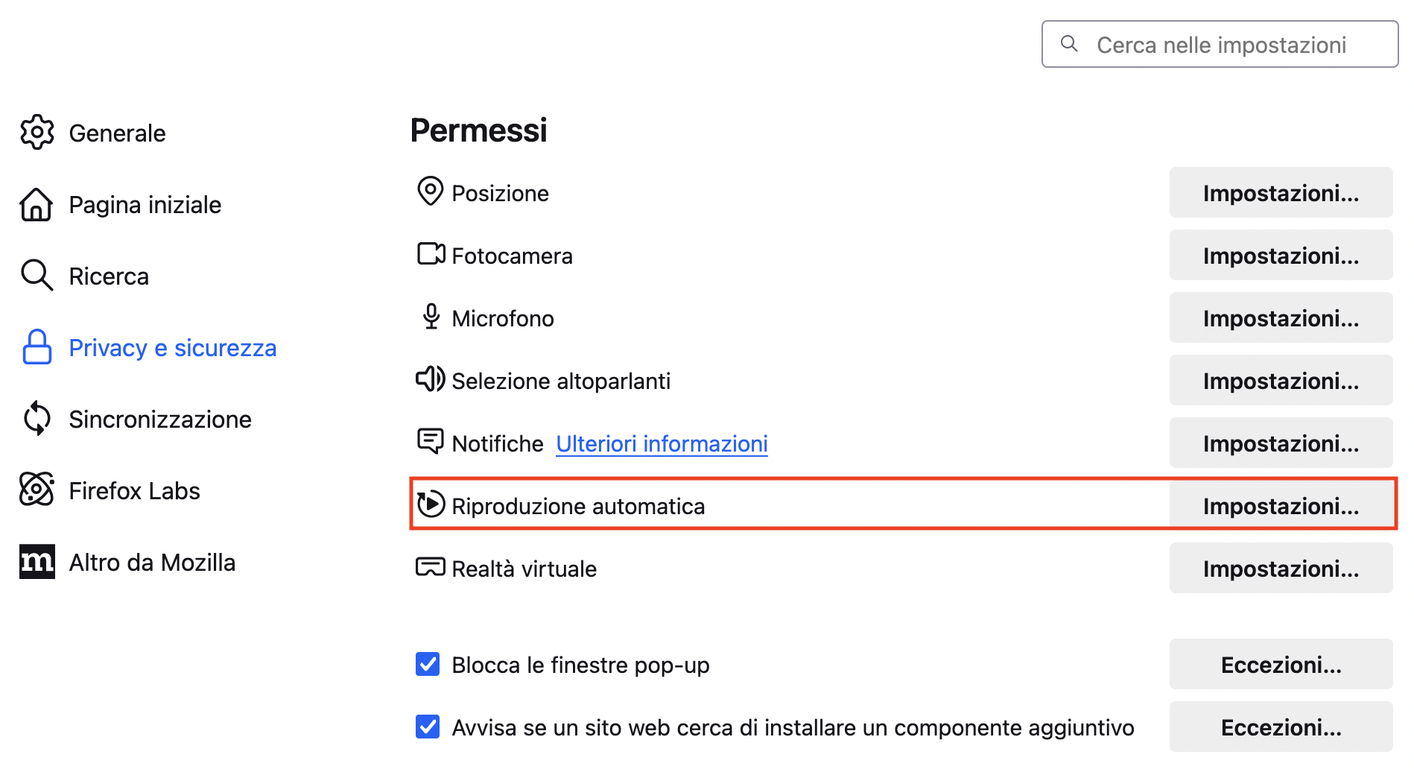Open Impostazioni for Microfono permission

click(1280, 318)
